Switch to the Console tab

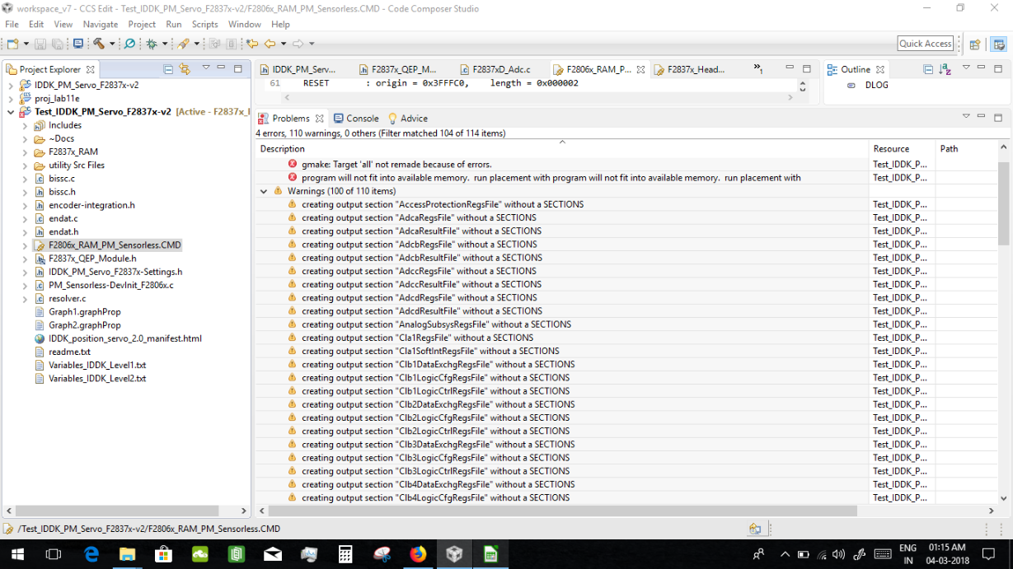click(x=356, y=118)
